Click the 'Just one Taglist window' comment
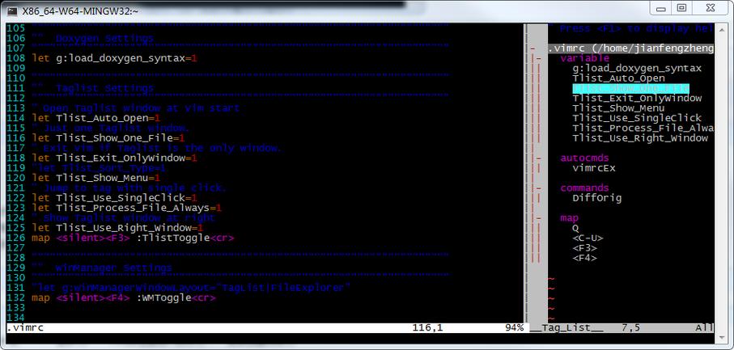Image resolution: width=734 pixels, height=350 pixels. coord(111,128)
